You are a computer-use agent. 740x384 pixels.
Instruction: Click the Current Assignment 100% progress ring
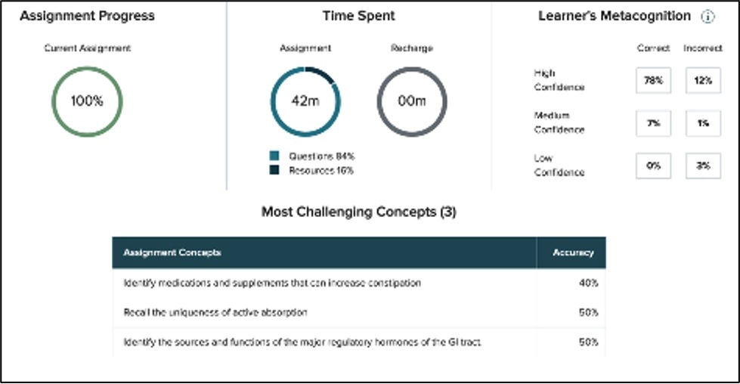click(87, 101)
